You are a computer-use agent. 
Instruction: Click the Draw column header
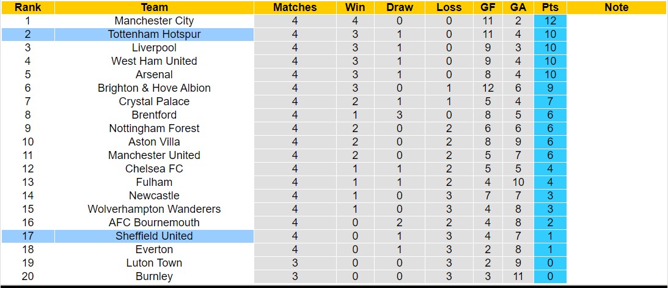point(400,7)
